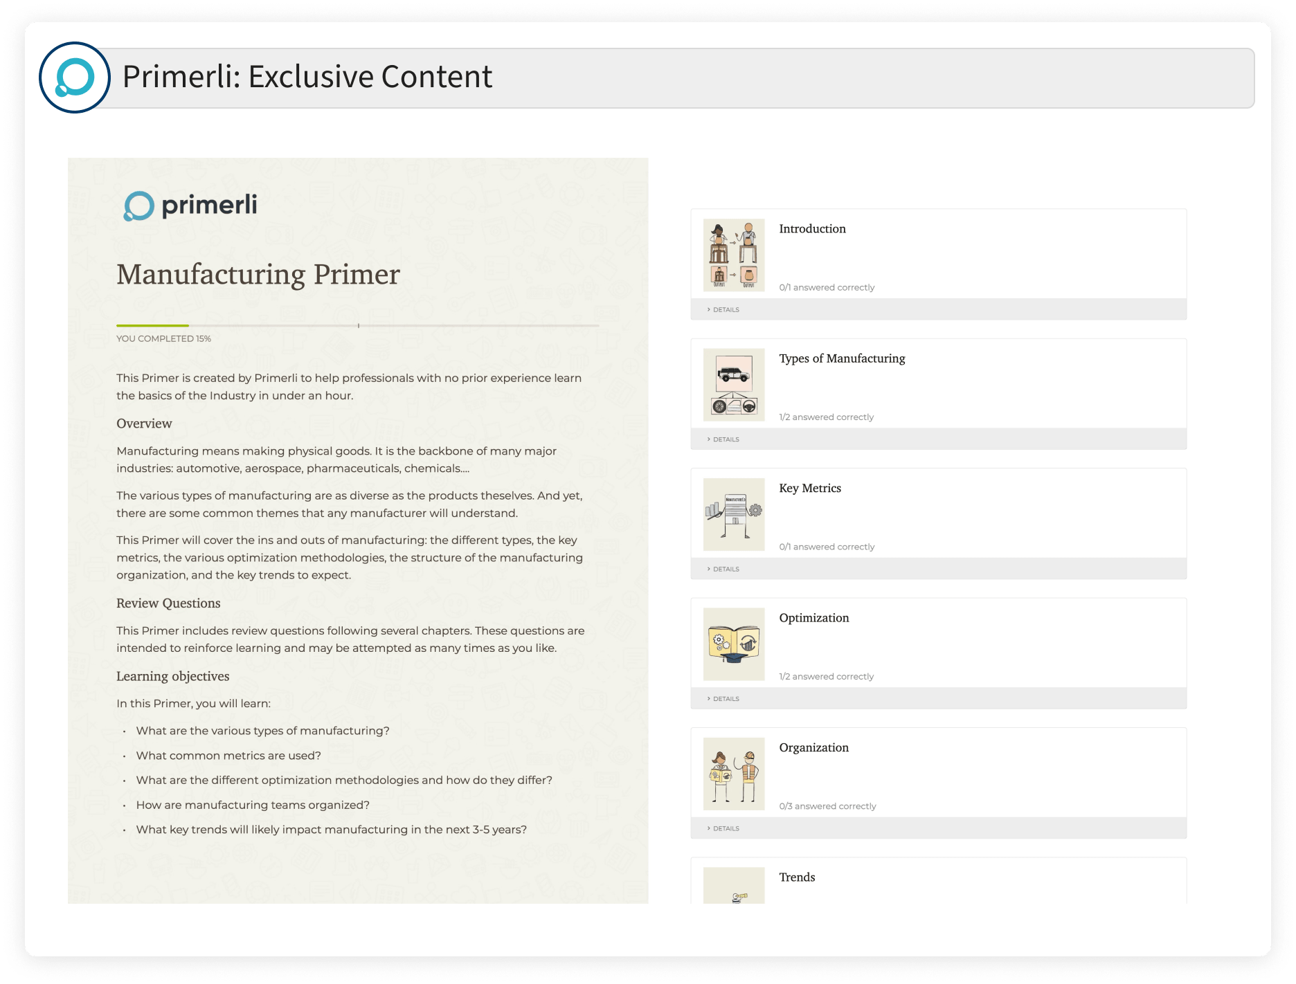Screen dimensions: 1296x984
Task: Click the '1/2 answered correctly' text under Optimization
Action: 827,676
